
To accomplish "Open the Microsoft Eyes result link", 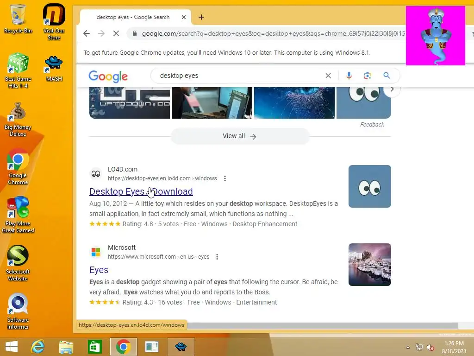I will coord(99,270).
